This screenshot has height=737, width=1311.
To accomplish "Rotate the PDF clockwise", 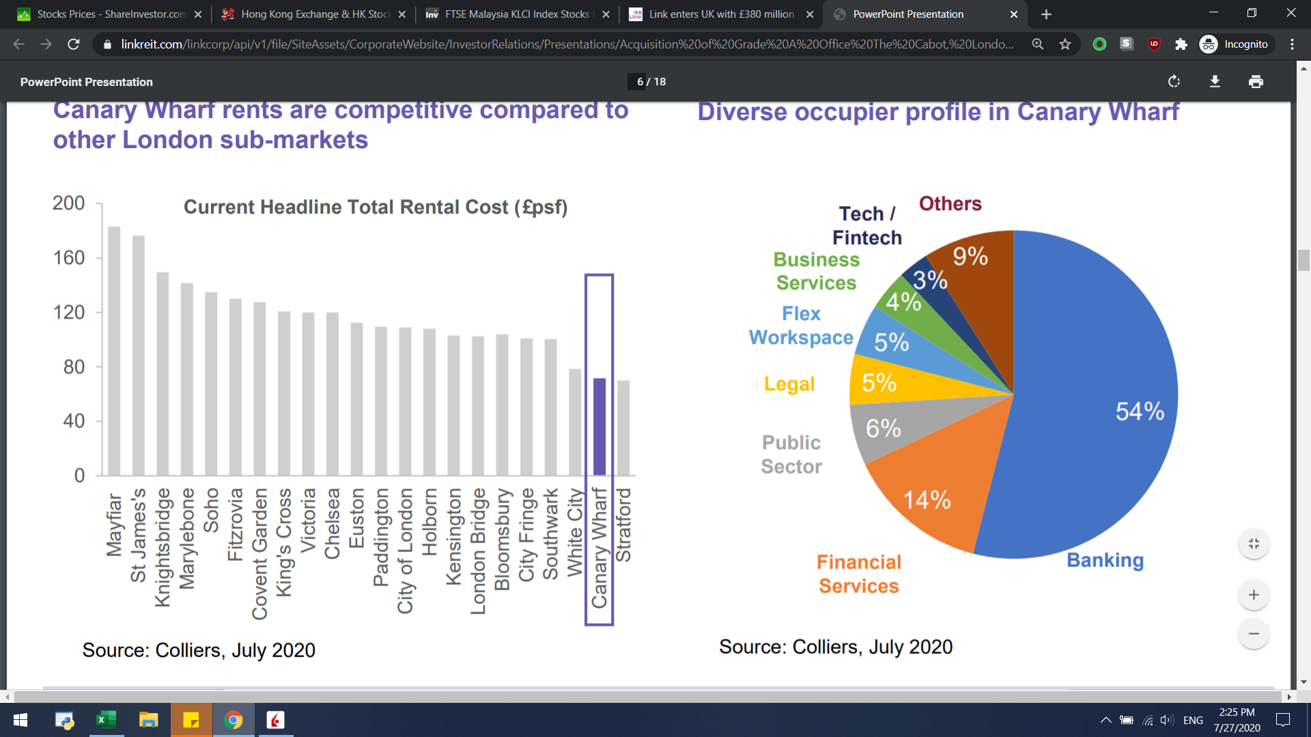I will [x=1174, y=82].
